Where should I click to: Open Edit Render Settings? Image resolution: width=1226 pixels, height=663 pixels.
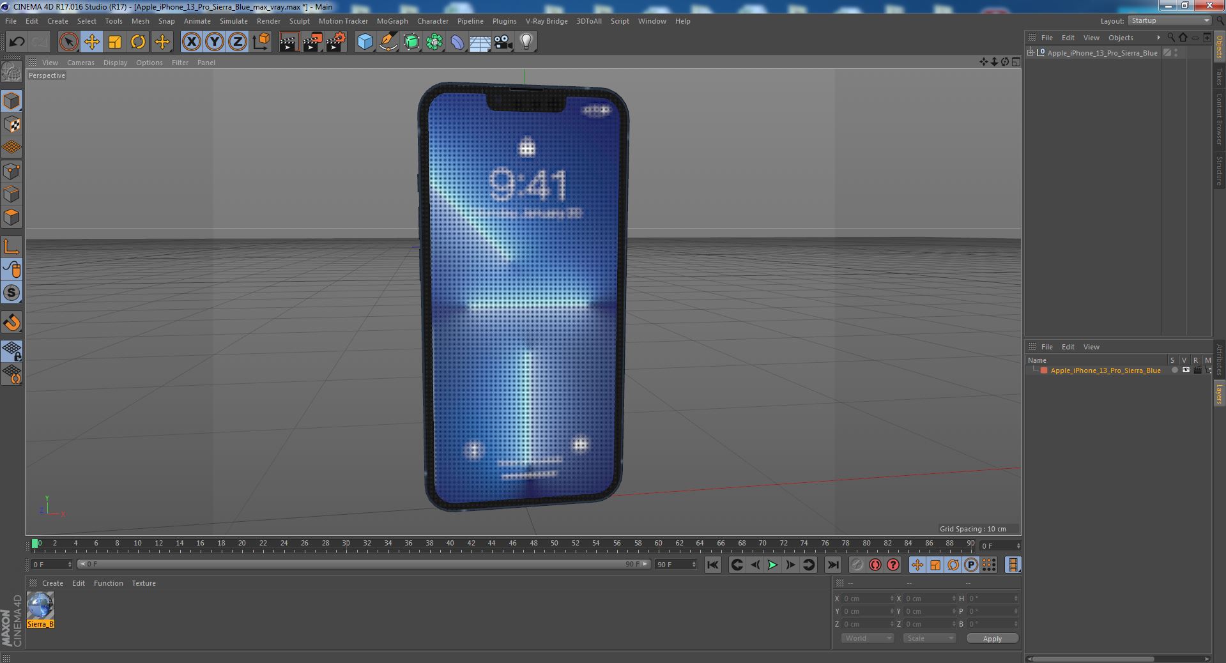coord(336,42)
